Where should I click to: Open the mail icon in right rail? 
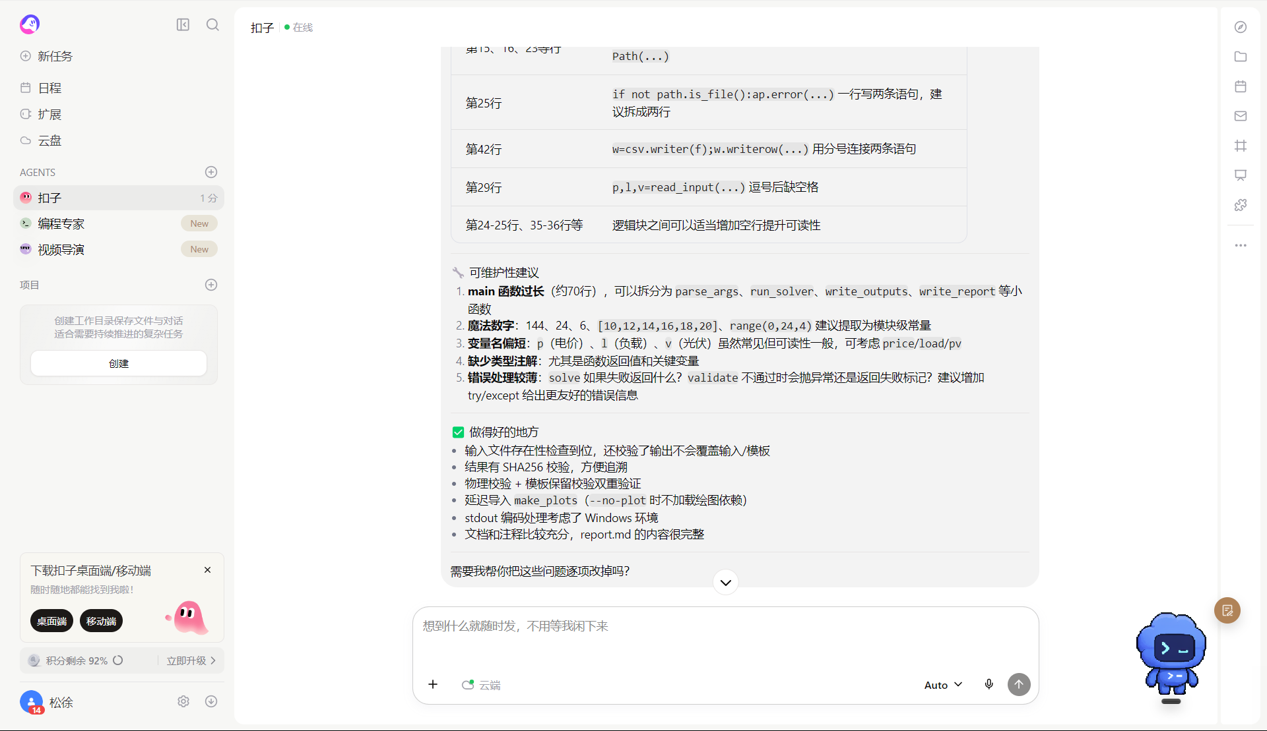point(1241,116)
